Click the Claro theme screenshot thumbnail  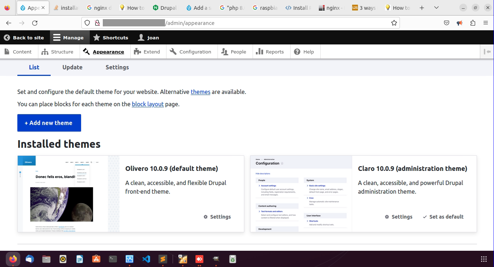point(301,194)
